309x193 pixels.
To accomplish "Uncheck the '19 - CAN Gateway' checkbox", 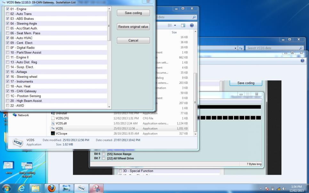I will click(x=8, y=91).
